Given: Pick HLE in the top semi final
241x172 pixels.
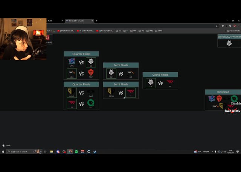Looking at the screenshot, I should pyautogui.click(x=130, y=73).
